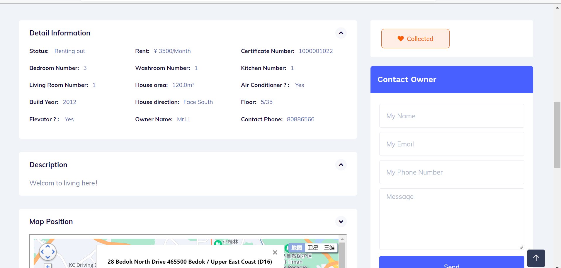Expand the Map Position section
Screen dimensions: 561x268
click(341, 221)
